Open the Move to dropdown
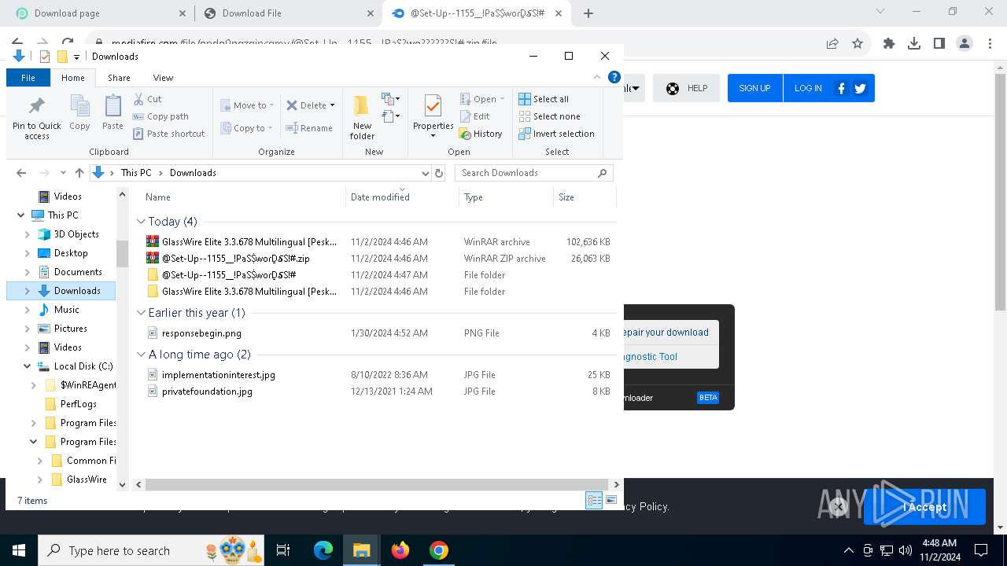The image size is (1007, 566). point(247,105)
